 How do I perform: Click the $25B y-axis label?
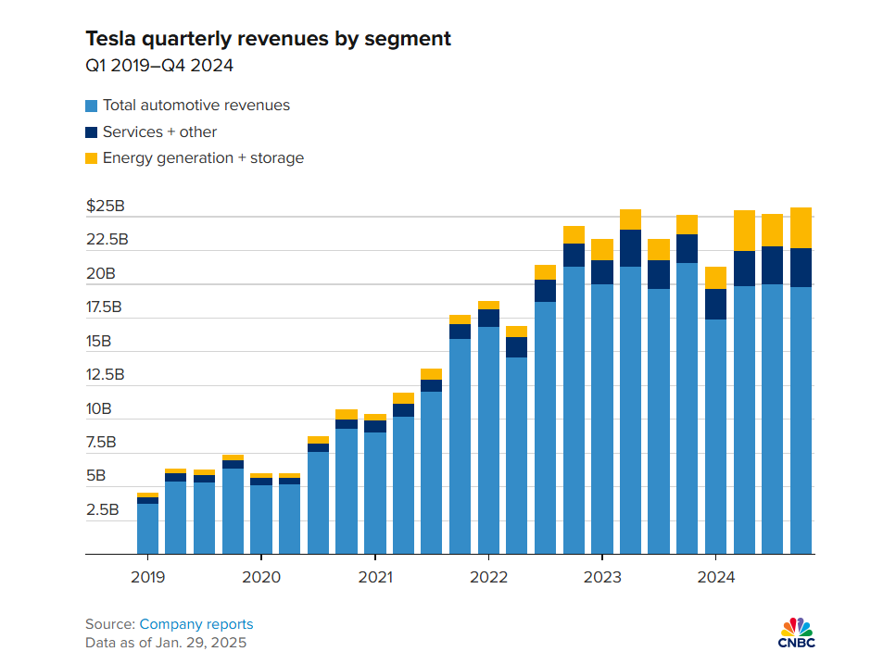click(105, 207)
